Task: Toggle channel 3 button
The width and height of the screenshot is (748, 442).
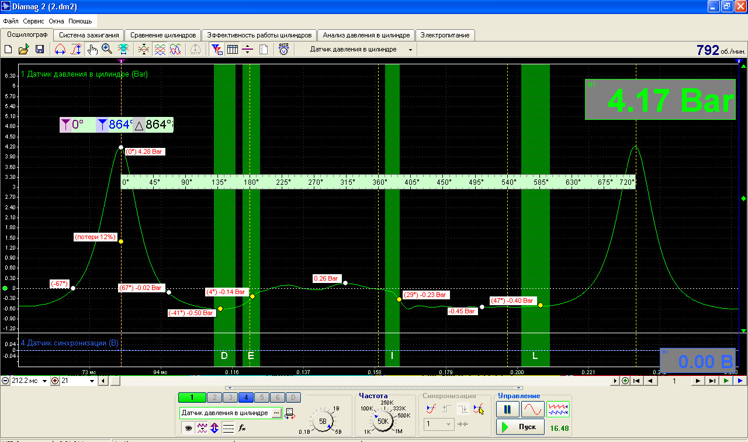Action: 230,398
